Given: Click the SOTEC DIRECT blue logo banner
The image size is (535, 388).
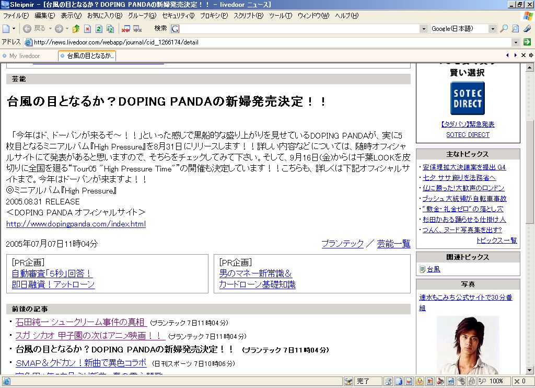Looking at the screenshot, I should 468,98.
